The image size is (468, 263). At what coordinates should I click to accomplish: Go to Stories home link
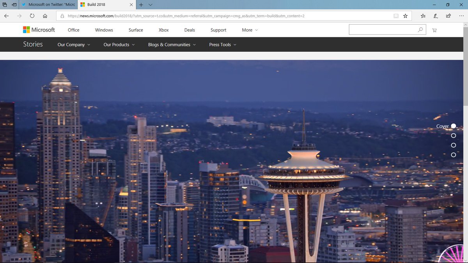pyautogui.click(x=33, y=44)
